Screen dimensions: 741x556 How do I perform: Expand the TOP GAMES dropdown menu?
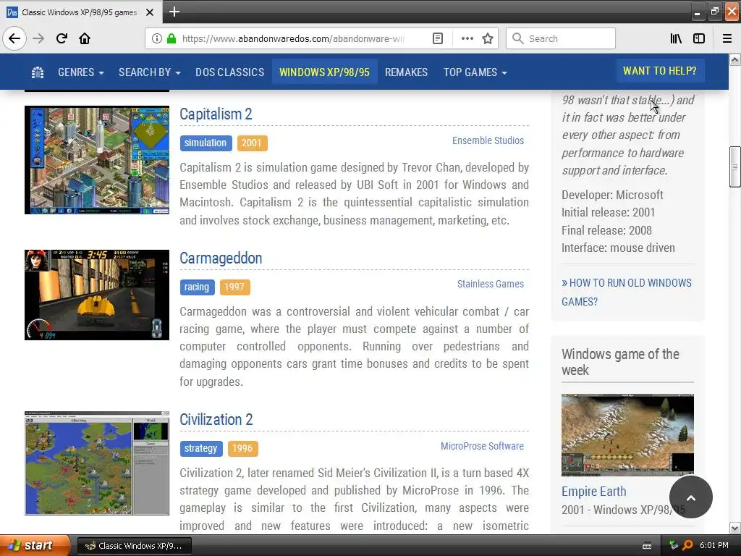point(475,72)
